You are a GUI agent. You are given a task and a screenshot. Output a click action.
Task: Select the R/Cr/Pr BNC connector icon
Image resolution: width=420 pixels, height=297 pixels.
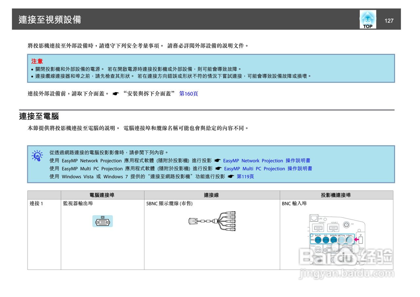tap(318, 240)
